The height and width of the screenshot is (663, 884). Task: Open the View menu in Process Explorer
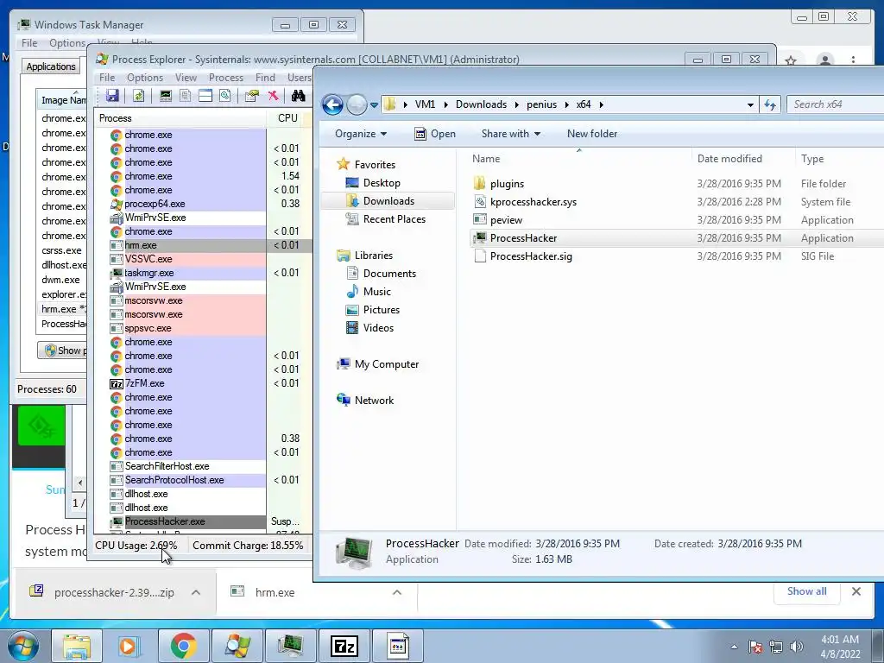[186, 78]
